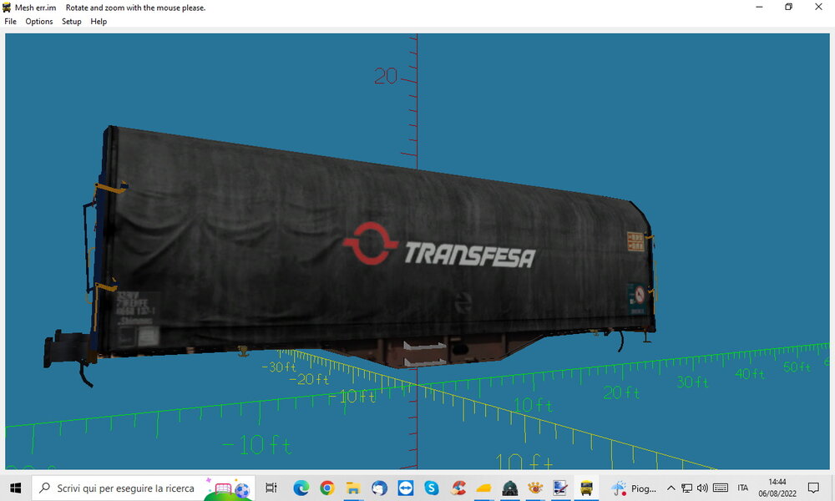The width and height of the screenshot is (835, 501).
Task: Open the weather widget showing Piog...
Action: click(634, 488)
